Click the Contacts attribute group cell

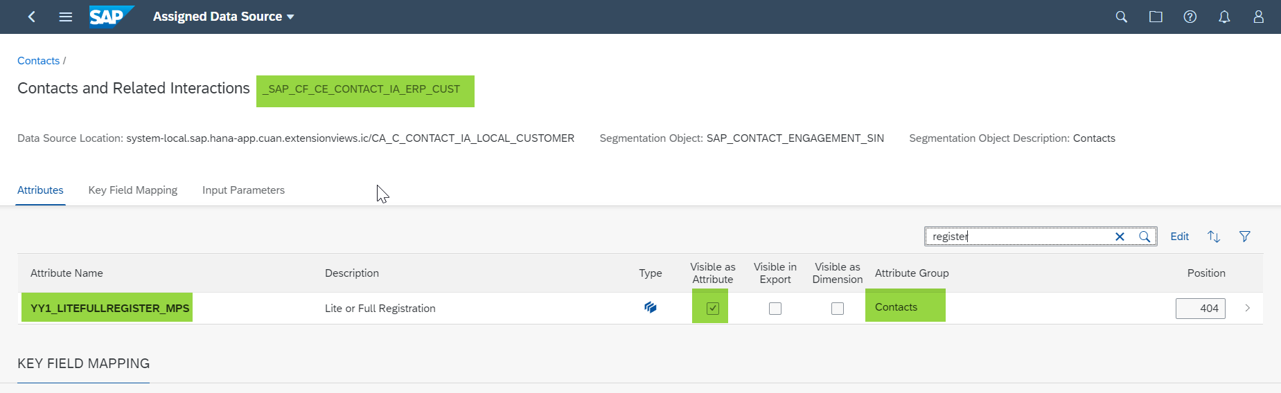[896, 307]
